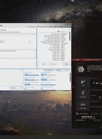
Task: Click the monitor panel vertical scrollbar
Action: [x=70, y=77]
